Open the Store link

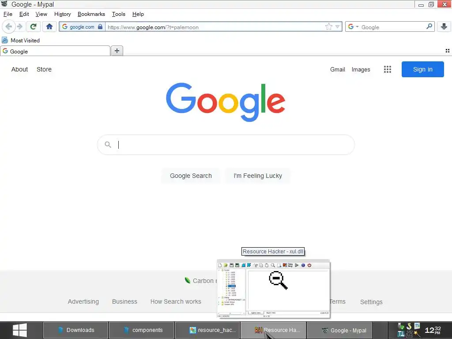44,69
